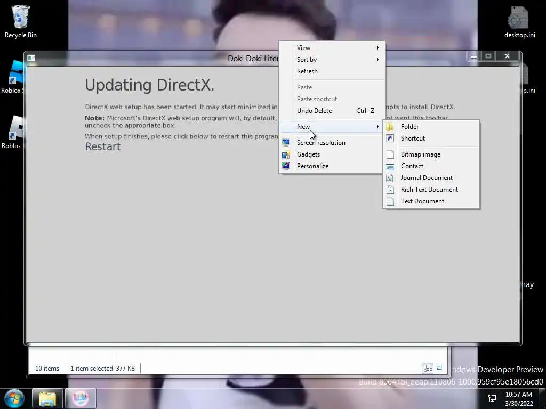Open File Explorer from the taskbar
This screenshot has width=546, height=409.
point(47,398)
